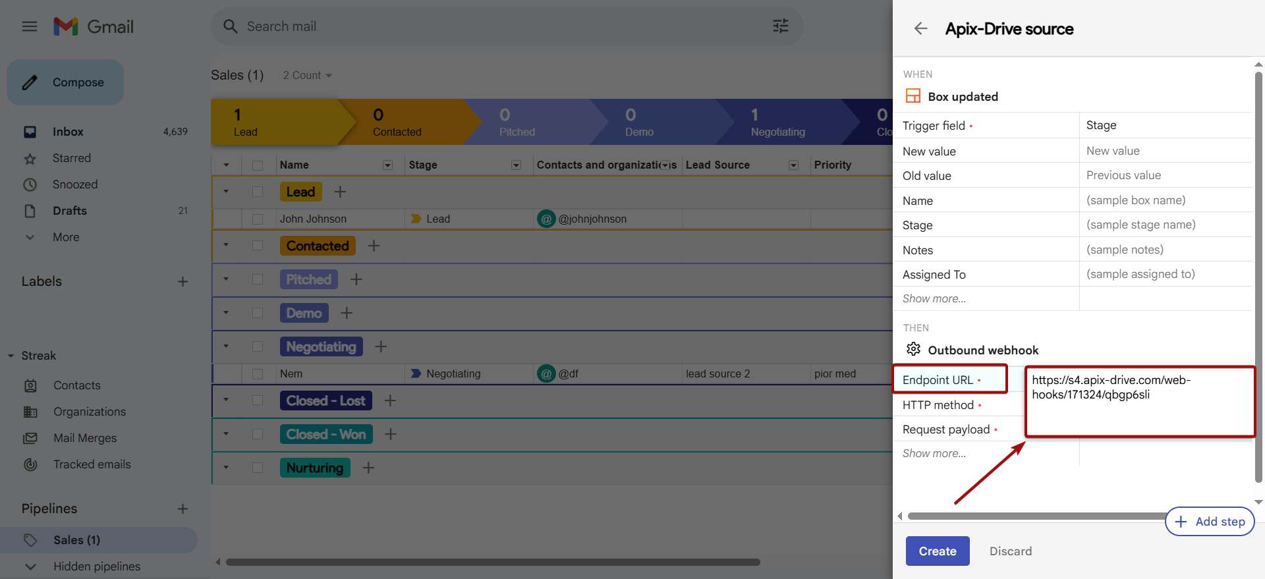
Task: Toggle the select-all header checkbox
Action: 258,165
